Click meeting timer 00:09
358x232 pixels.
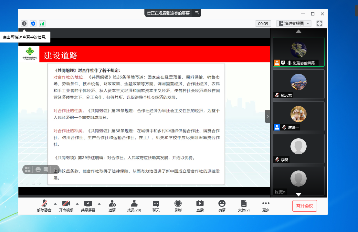(x=263, y=24)
